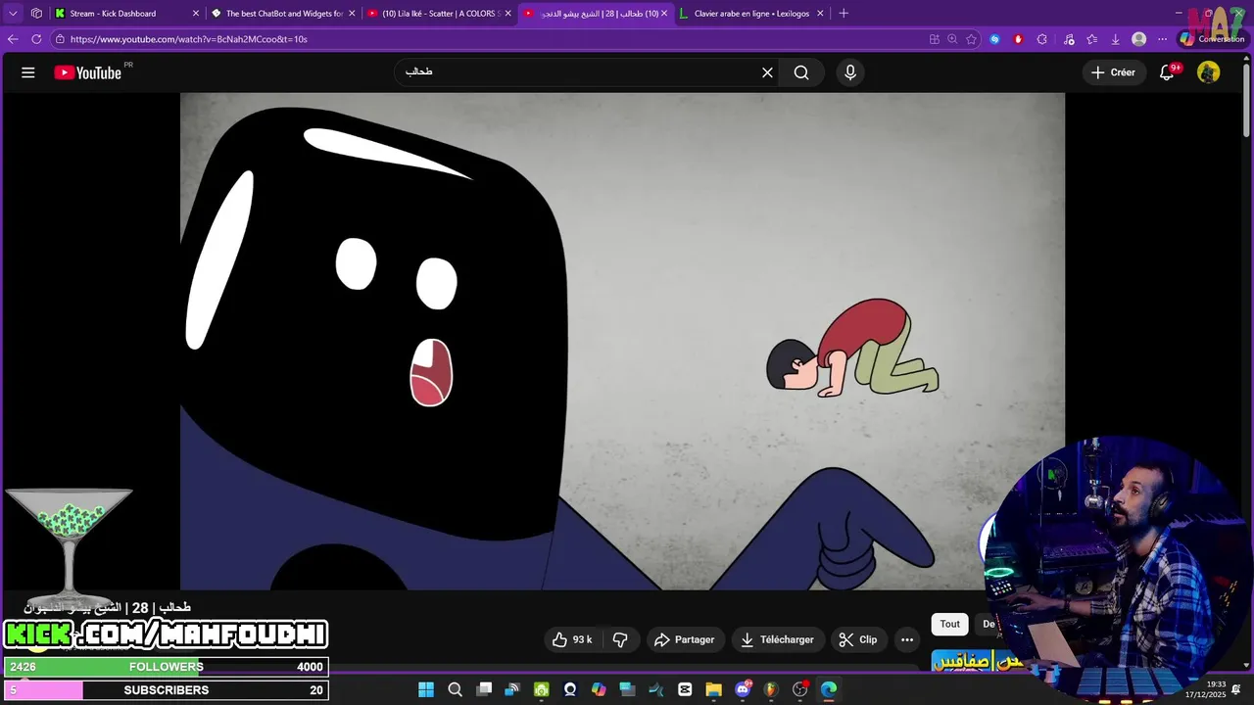Open the red hand ad-blocker extension

click(1018, 39)
